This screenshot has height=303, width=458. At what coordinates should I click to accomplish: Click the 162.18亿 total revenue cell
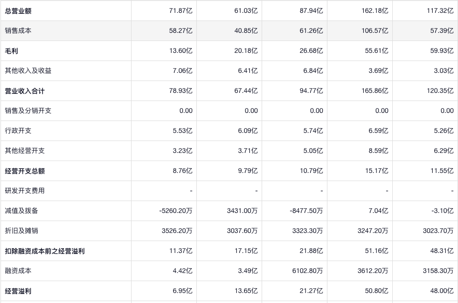point(375,10)
